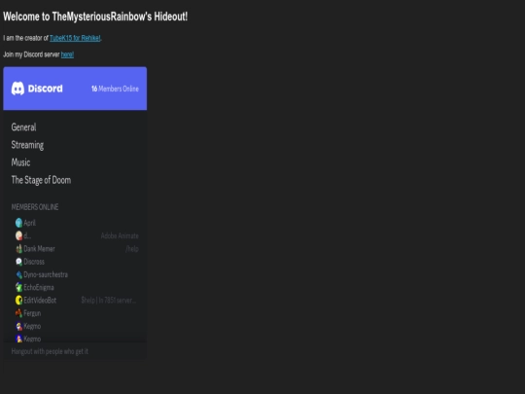
Task: Click the 16 Members Online counter
Action: tap(115, 89)
